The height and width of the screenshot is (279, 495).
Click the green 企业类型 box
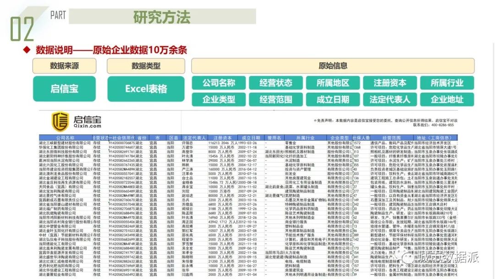click(x=219, y=100)
